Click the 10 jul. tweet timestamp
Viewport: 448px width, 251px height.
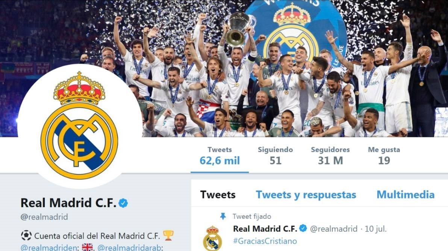click(376, 229)
